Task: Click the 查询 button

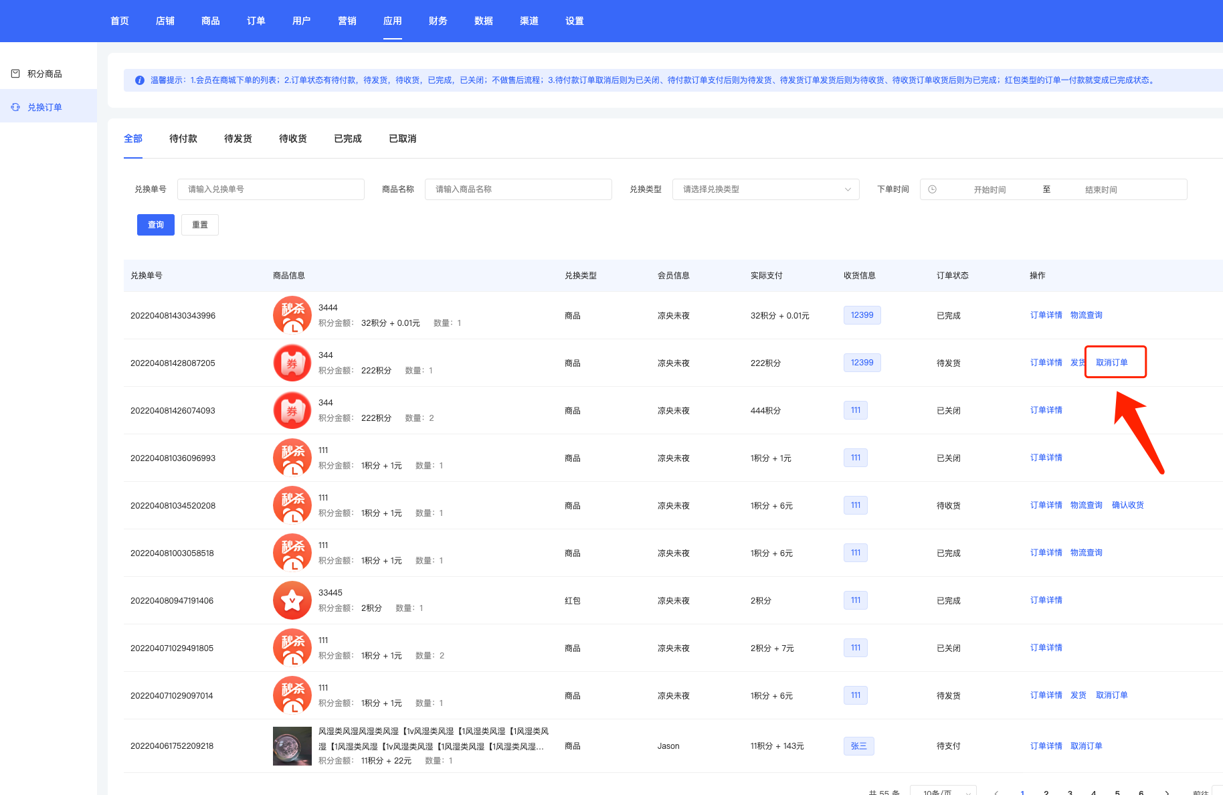Action: coord(156,225)
